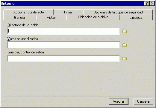
Task: Close the Entorno dialog
Action: (x=152, y=4)
